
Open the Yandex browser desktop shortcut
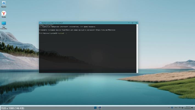[4, 13]
